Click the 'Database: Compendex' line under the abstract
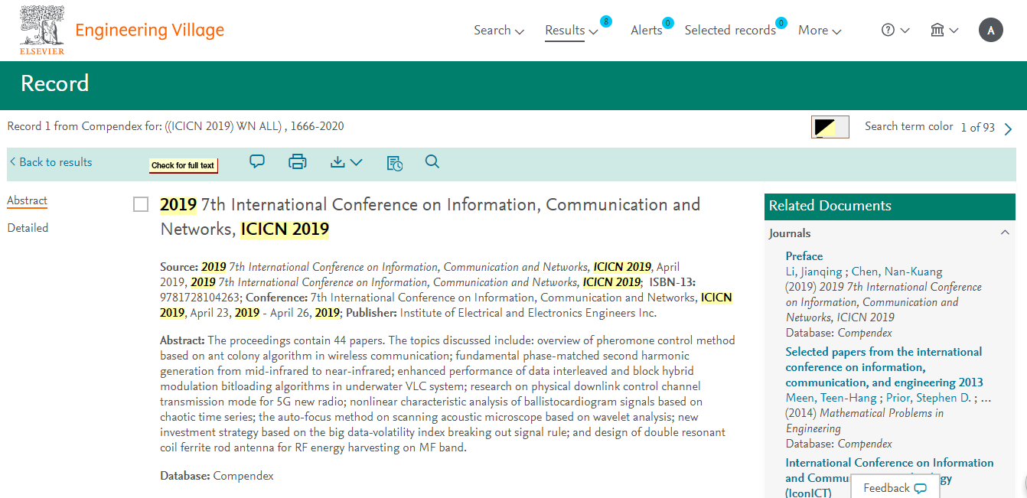Image resolution: width=1027 pixels, height=498 pixels. click(x=217, y=476)
